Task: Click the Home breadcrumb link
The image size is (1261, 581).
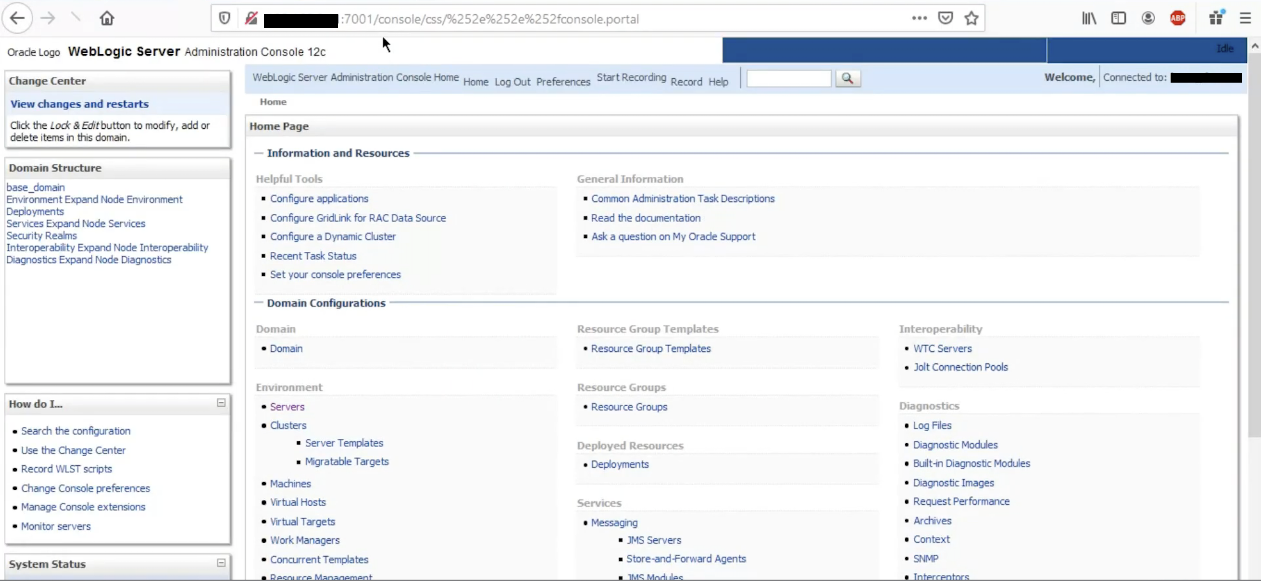Action: 273,102
